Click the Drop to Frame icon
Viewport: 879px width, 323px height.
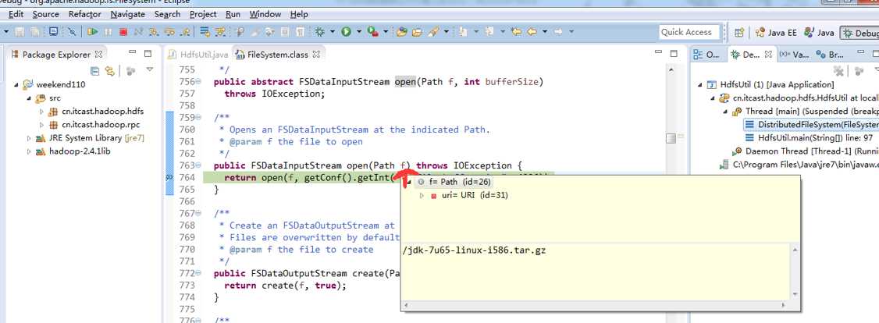[x=205, y=32]
